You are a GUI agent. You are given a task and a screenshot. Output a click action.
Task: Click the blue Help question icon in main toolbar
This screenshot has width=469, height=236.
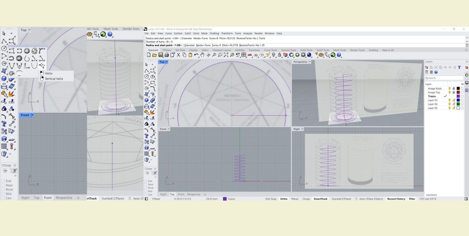coord(339,55)
